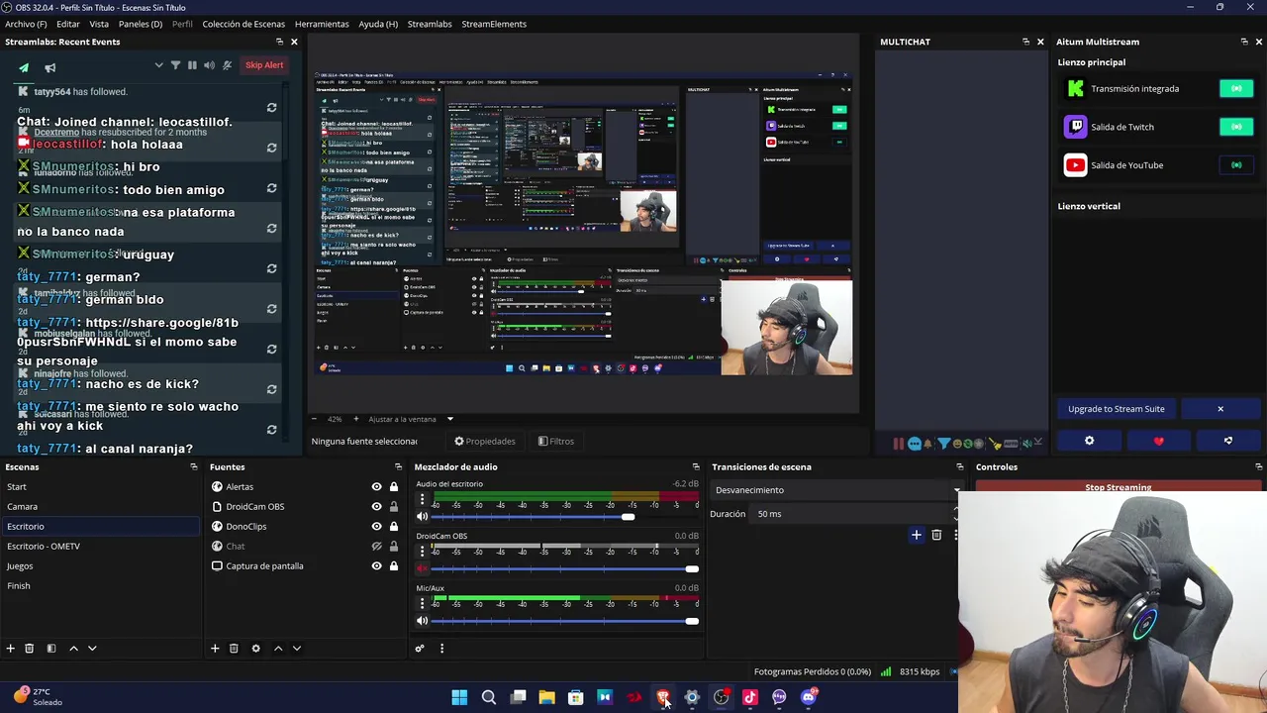
Task: Open Propiedades of the selected source
Action: 485,441
